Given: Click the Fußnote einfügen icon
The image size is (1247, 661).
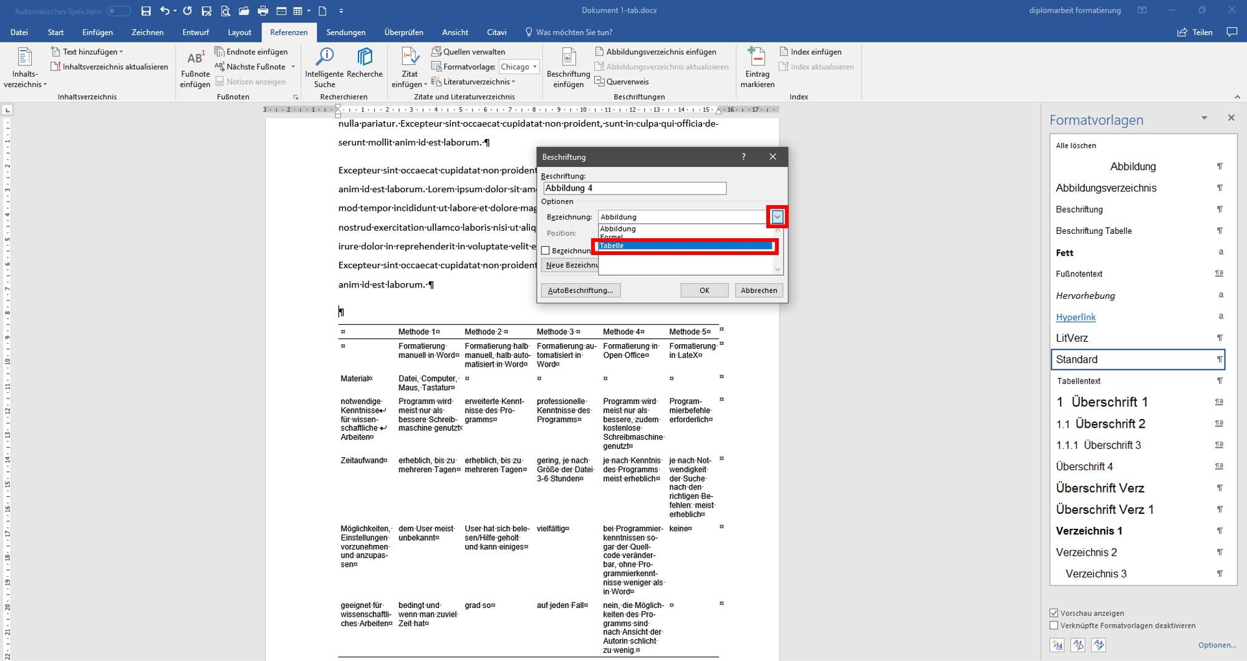Looking at the screenshot, I should [195, 58].
